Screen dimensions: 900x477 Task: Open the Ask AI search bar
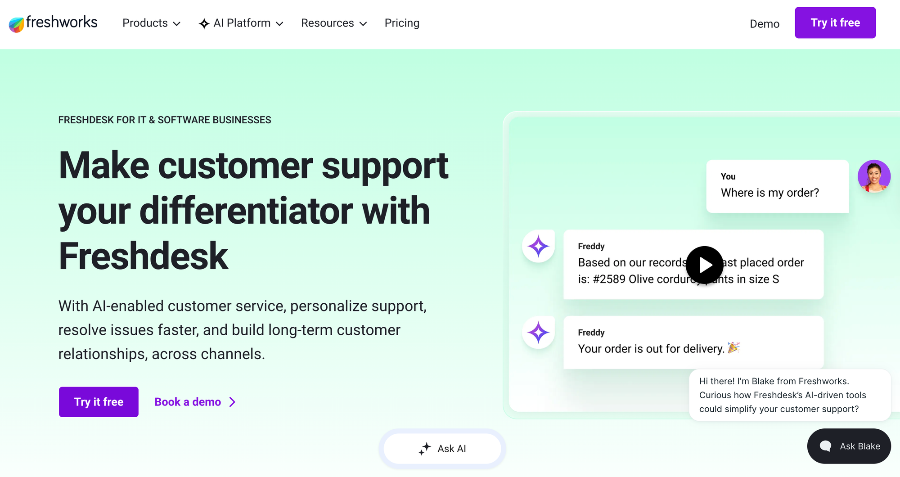click(442, 449)
